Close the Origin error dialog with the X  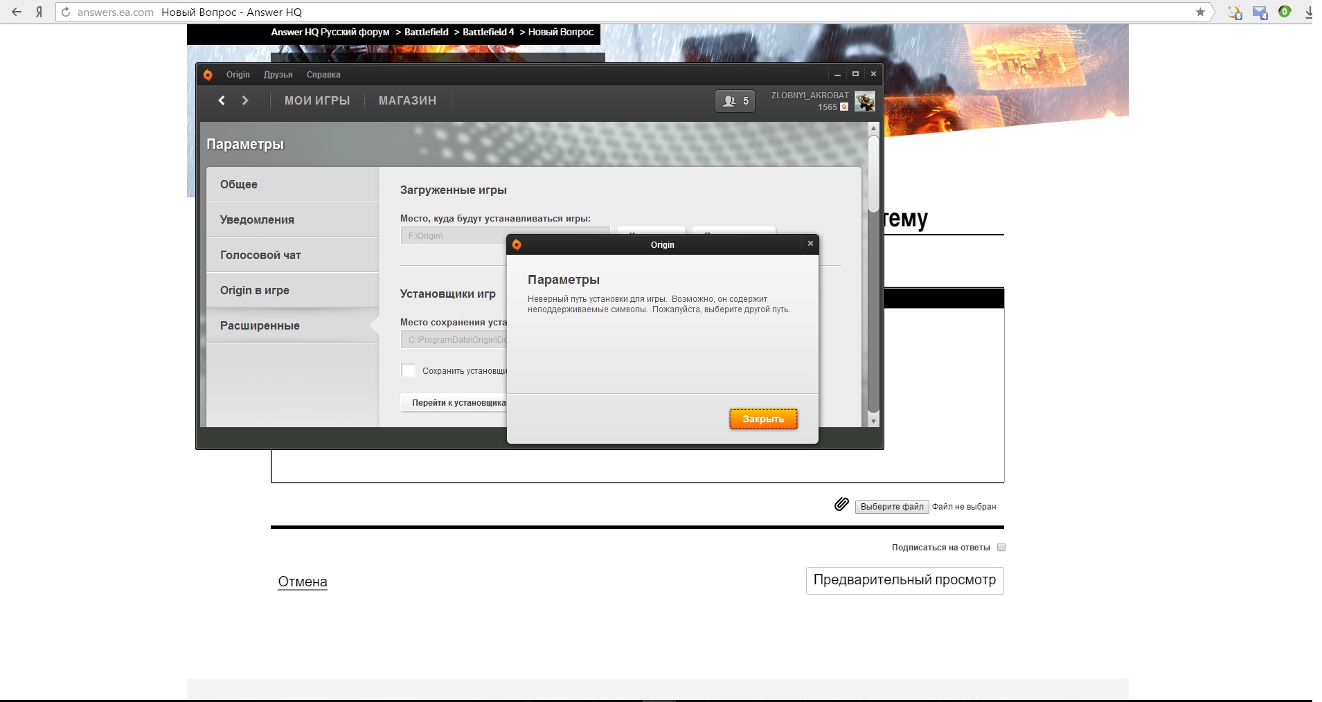coord(810,244)
